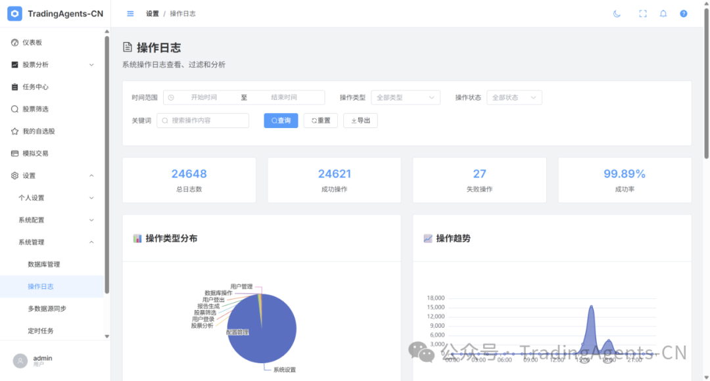710x381 pixels.
Task: Click the TradingAgents-CN logo icon
Action: (x=14, y=14)
